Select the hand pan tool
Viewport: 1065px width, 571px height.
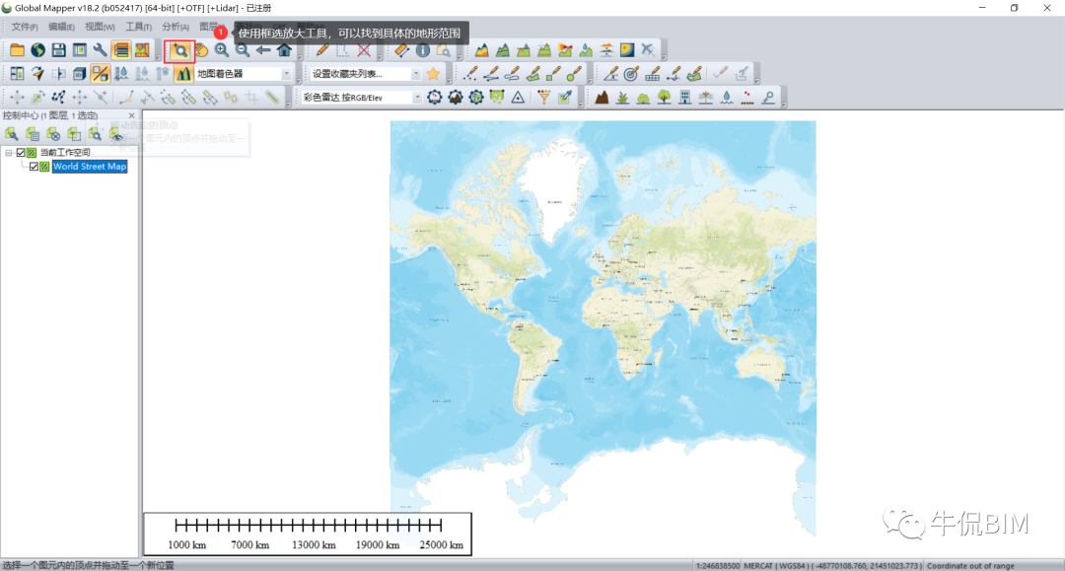201,50
